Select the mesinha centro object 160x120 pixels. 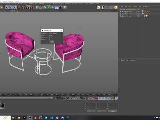[128, 16]
